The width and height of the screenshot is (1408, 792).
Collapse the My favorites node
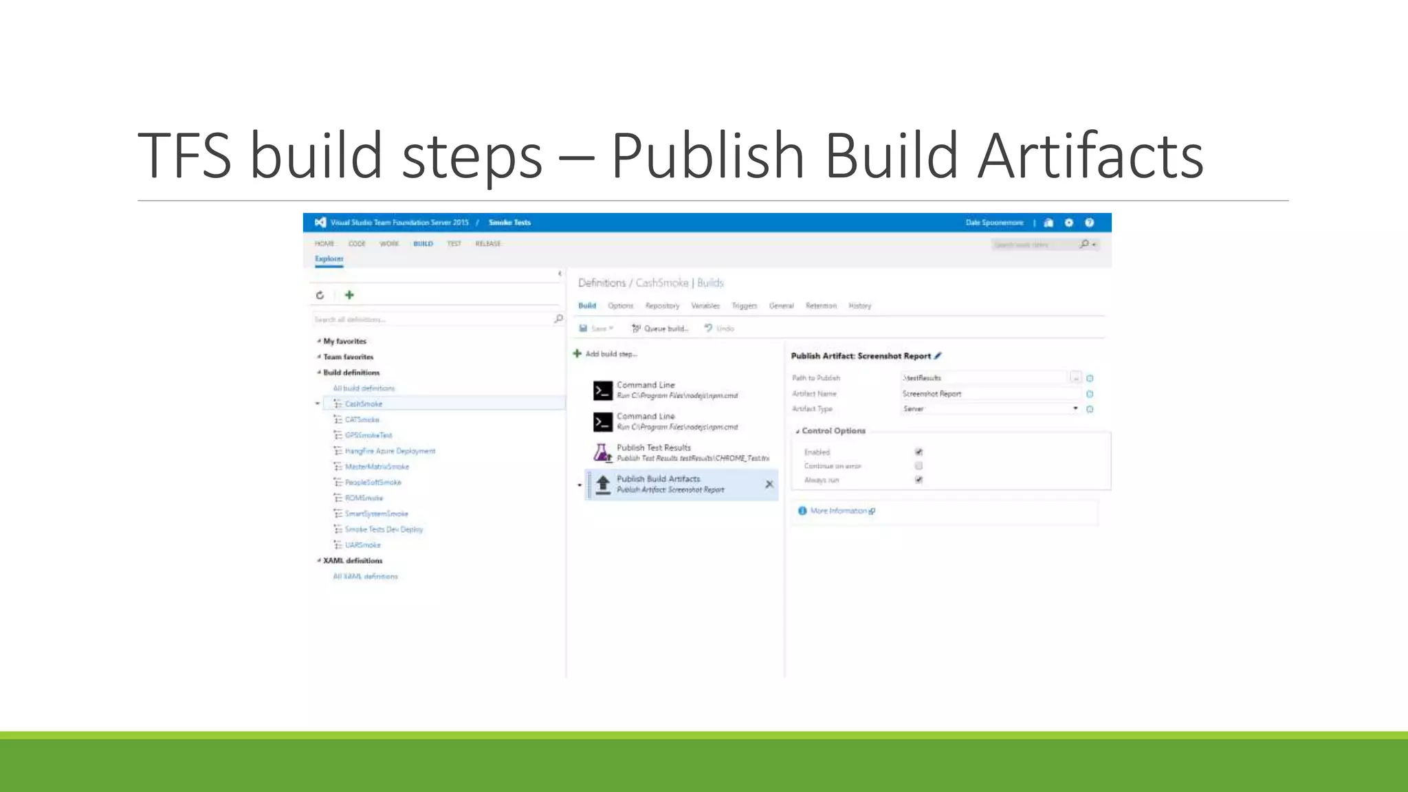point(319,341)
